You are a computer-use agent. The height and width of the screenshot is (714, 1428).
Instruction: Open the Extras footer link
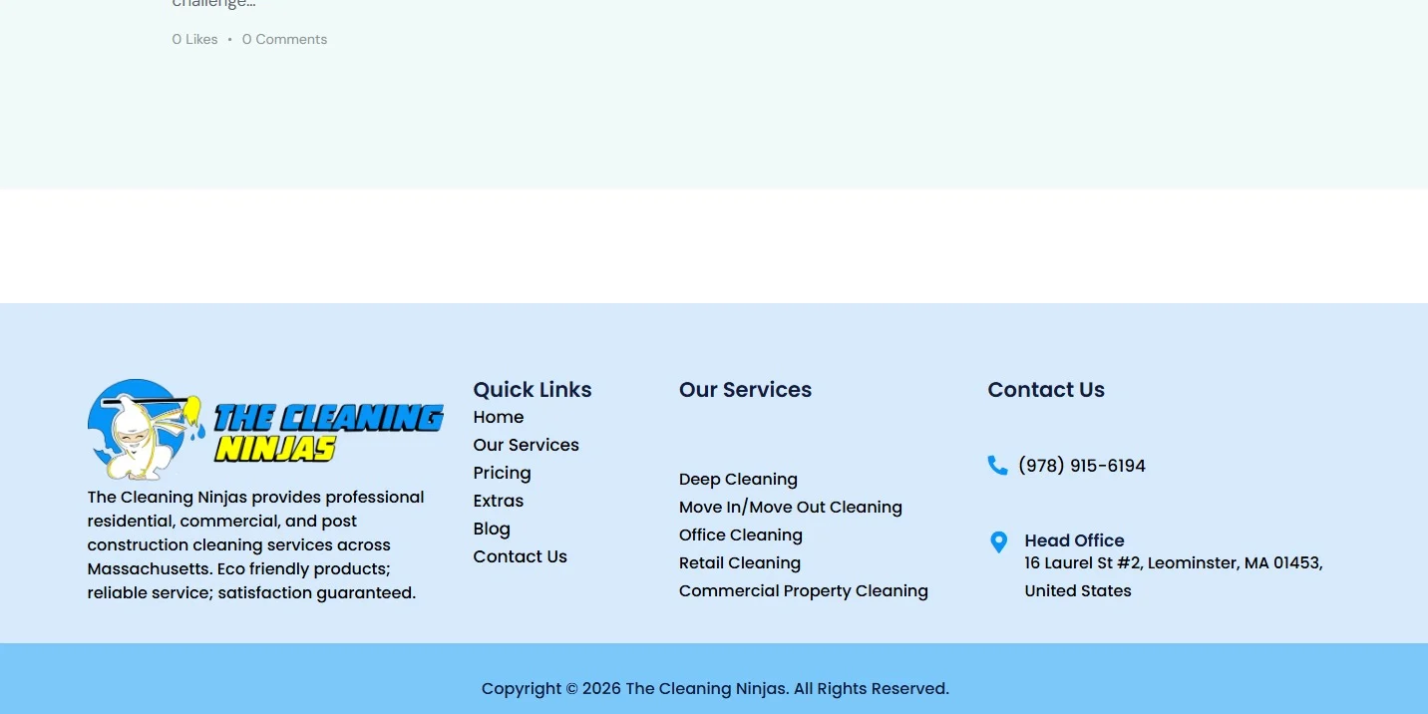499,501
